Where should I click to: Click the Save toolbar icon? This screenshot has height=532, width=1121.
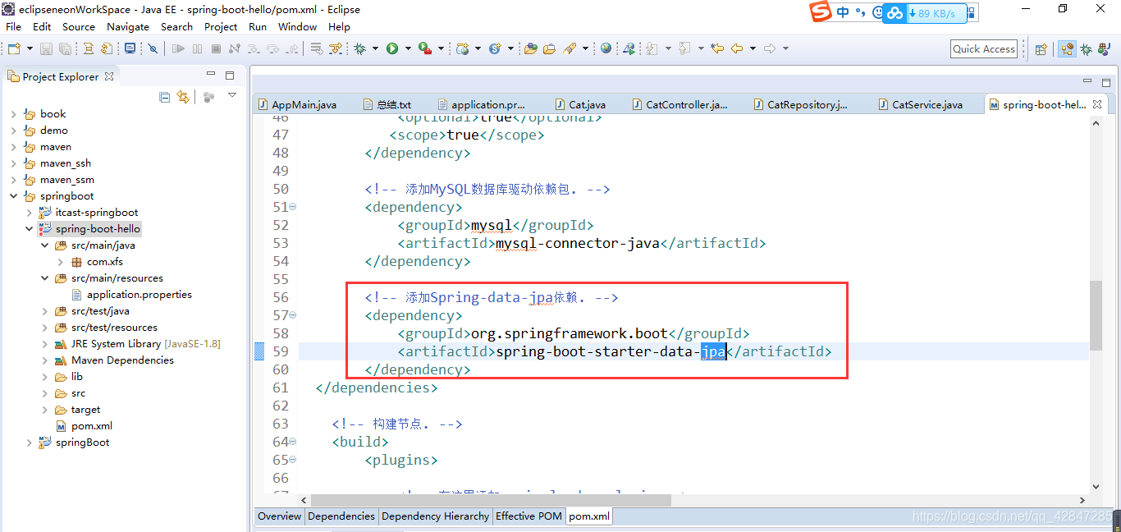click(46, 48)
